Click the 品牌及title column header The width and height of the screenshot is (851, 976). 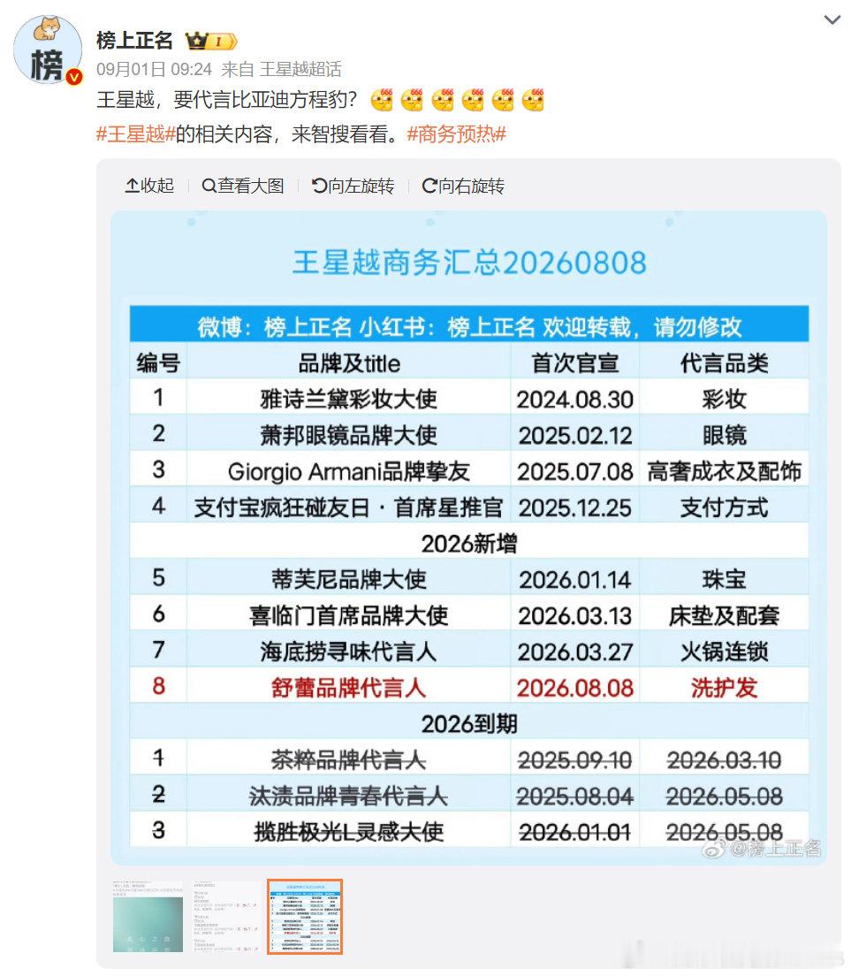click(x=348, y=362)
